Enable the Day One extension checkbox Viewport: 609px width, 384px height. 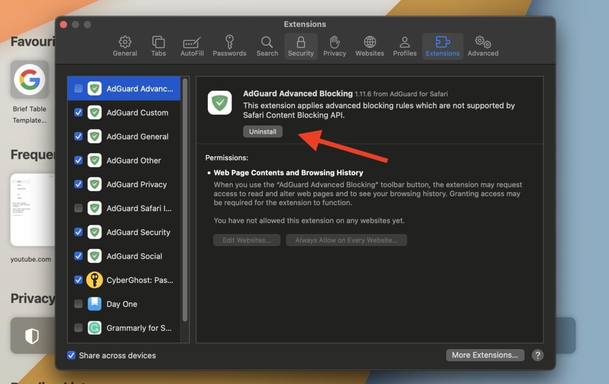[79, 304]
